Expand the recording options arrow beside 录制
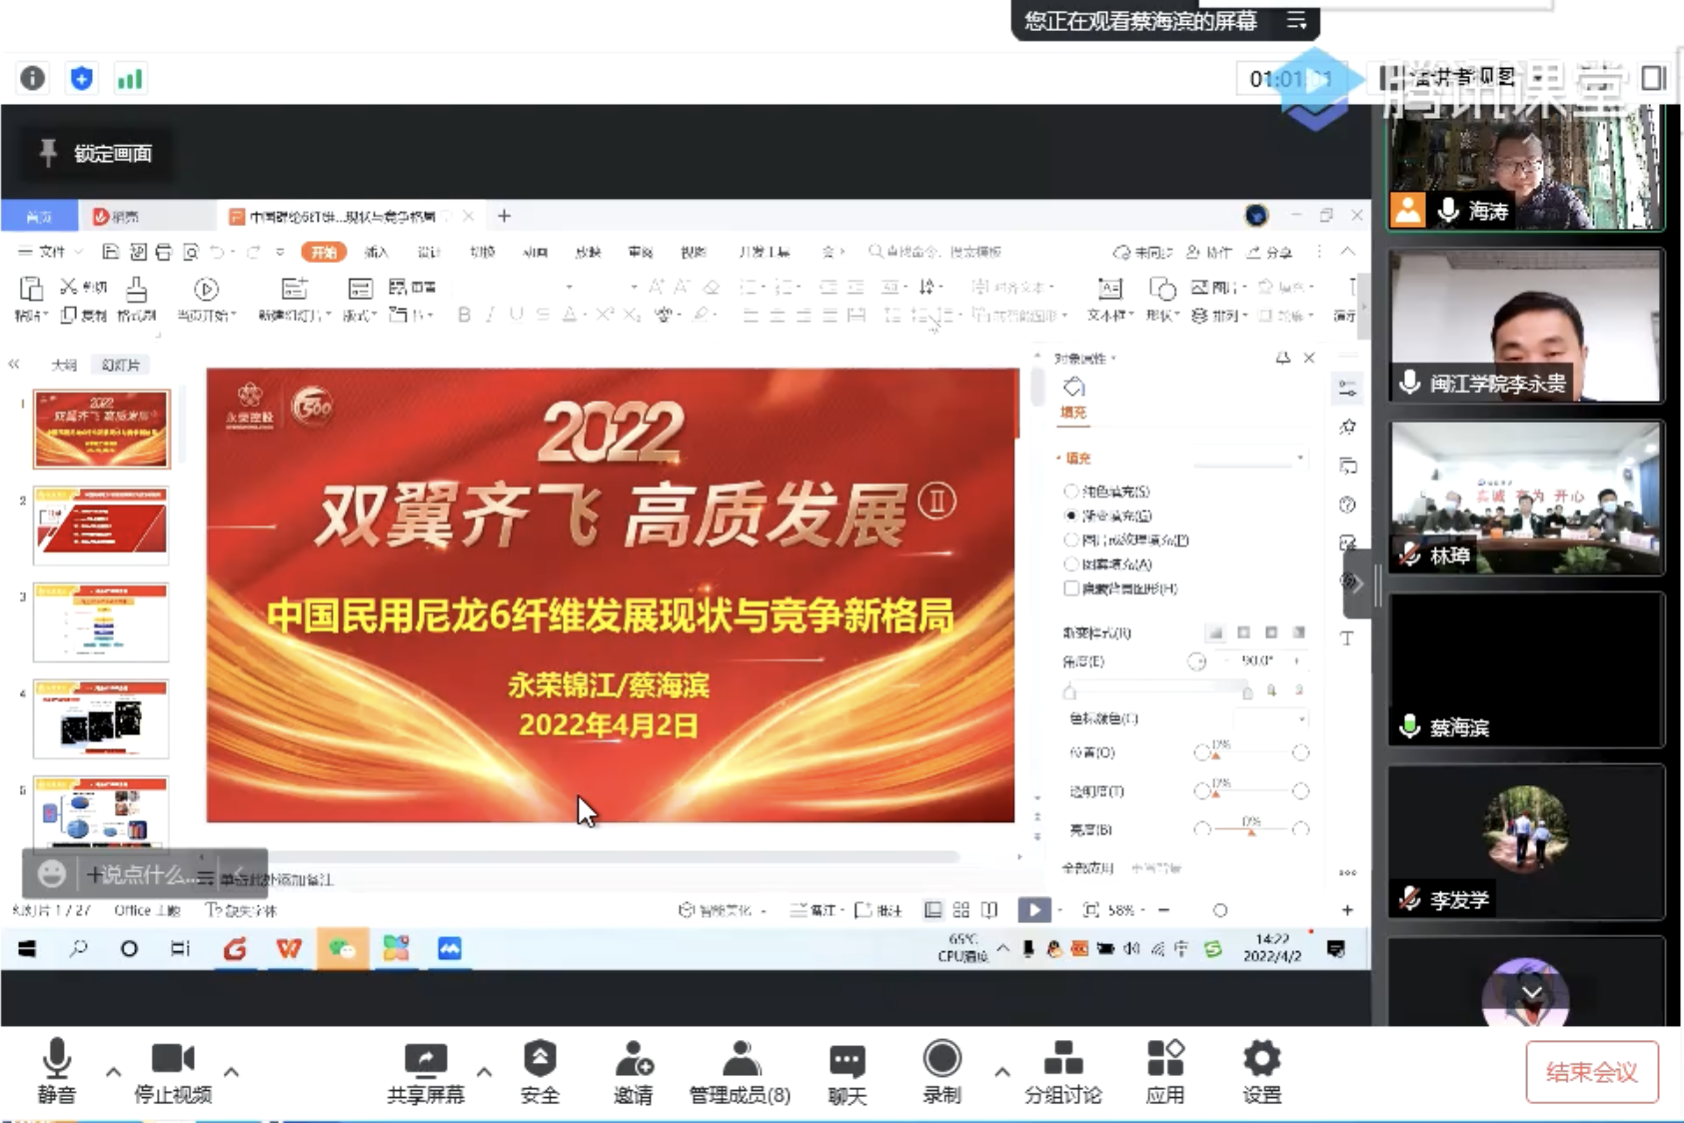 tap(1001, 1072)
